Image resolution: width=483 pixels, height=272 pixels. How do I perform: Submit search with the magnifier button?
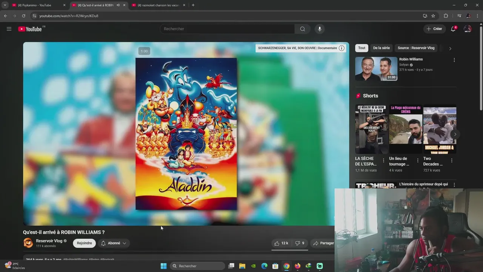302,29
